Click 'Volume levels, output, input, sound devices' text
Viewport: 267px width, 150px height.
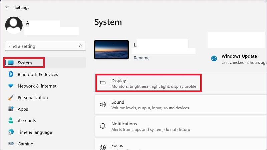click(x=150, y=108)
